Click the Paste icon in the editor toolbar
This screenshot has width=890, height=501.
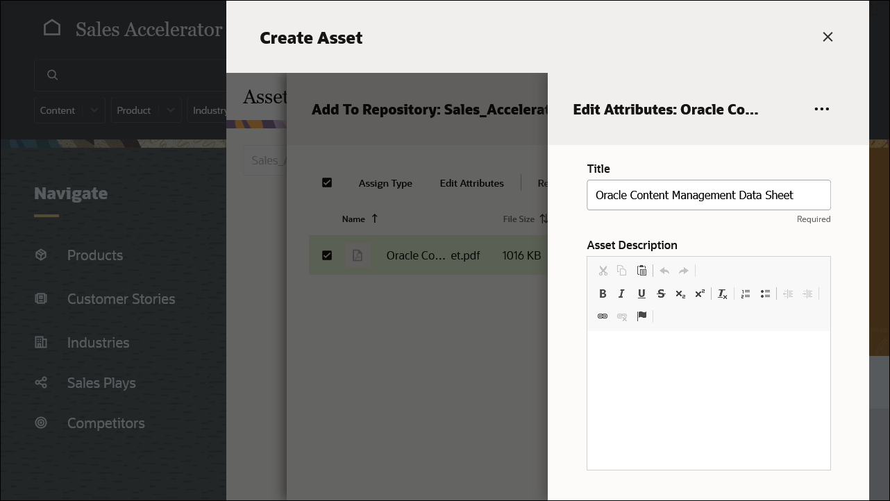[x=641, y=270]
